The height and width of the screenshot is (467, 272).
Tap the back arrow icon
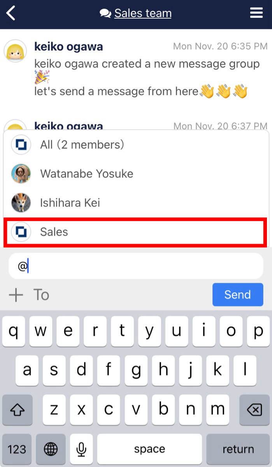click(11, 13)
